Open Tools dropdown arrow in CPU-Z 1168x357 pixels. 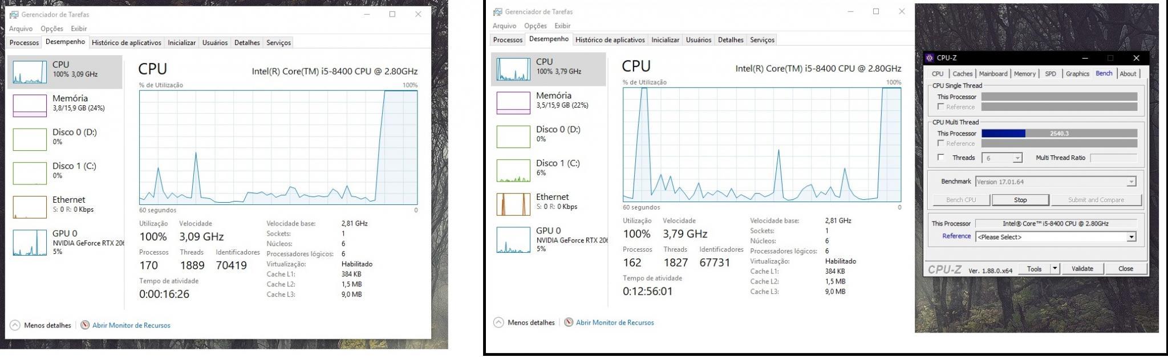click(1055, 269)
